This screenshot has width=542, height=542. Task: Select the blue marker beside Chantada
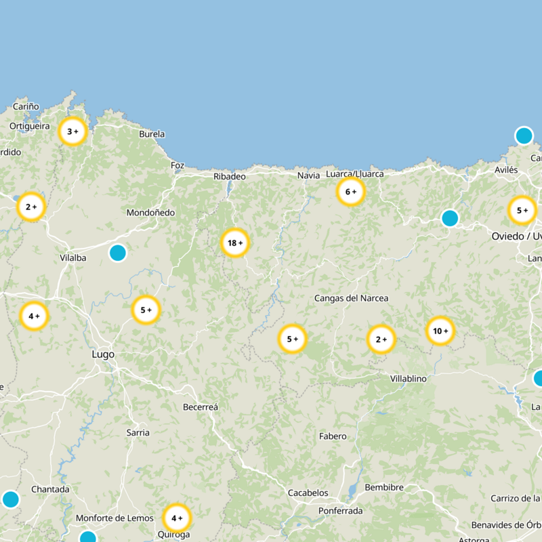pyautogui.click(x=10, y=499)
